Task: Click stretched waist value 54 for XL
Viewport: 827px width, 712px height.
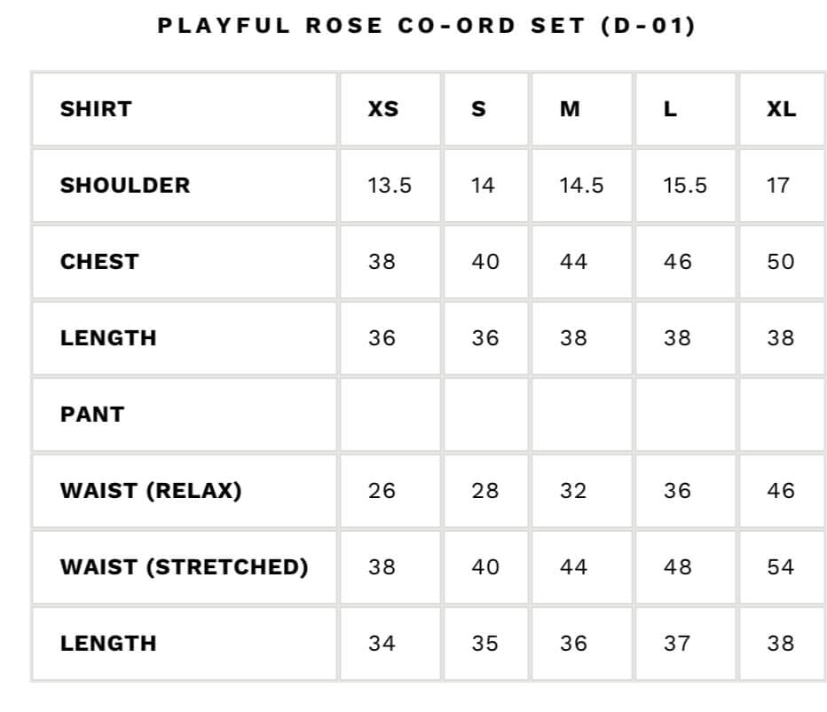Action: (781, 567)
